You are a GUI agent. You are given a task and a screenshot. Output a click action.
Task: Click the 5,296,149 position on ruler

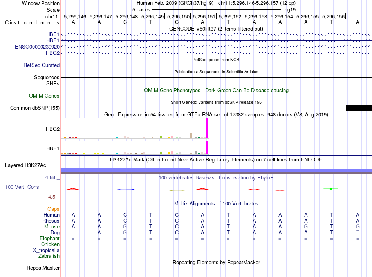pos(153,16)
